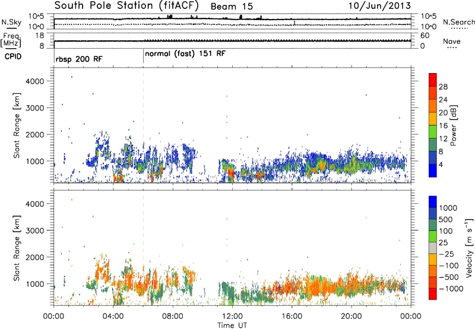Click the orange velocity patch near 17:30
The image size is (475, 329).
(316, 288)
